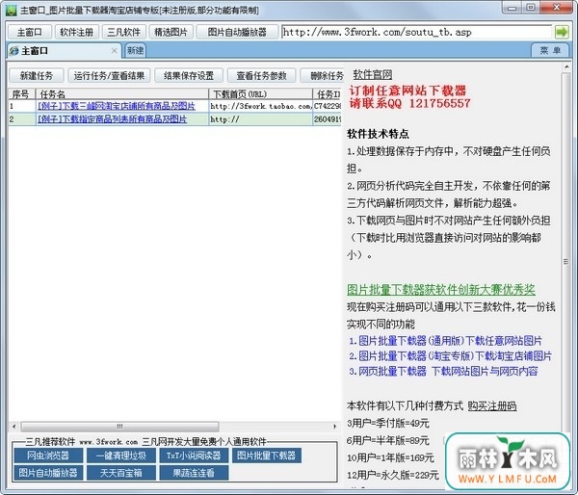This screenshot has width=578, height=495.
Task: Open 精选图片 in toolbar
Action: coord(171,32)
